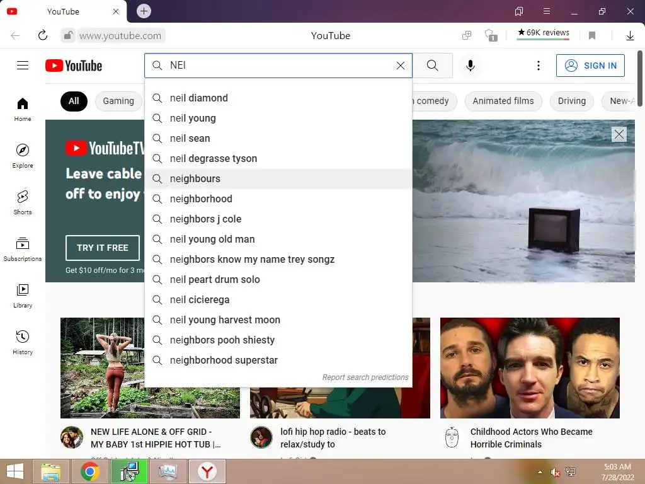
Task: Choose highlighted suggestion neighbours
Action: 278,178
